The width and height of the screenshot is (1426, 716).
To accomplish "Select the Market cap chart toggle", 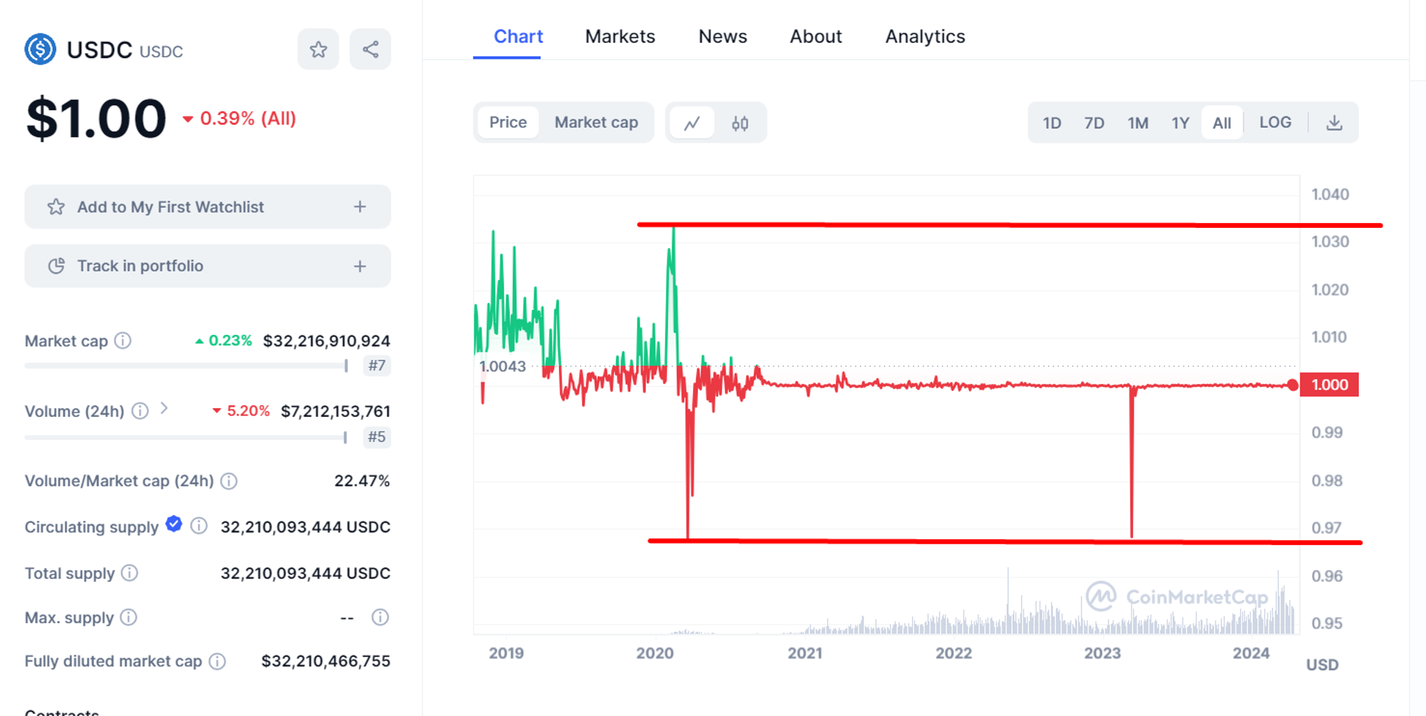I will (x=596, y=123).
